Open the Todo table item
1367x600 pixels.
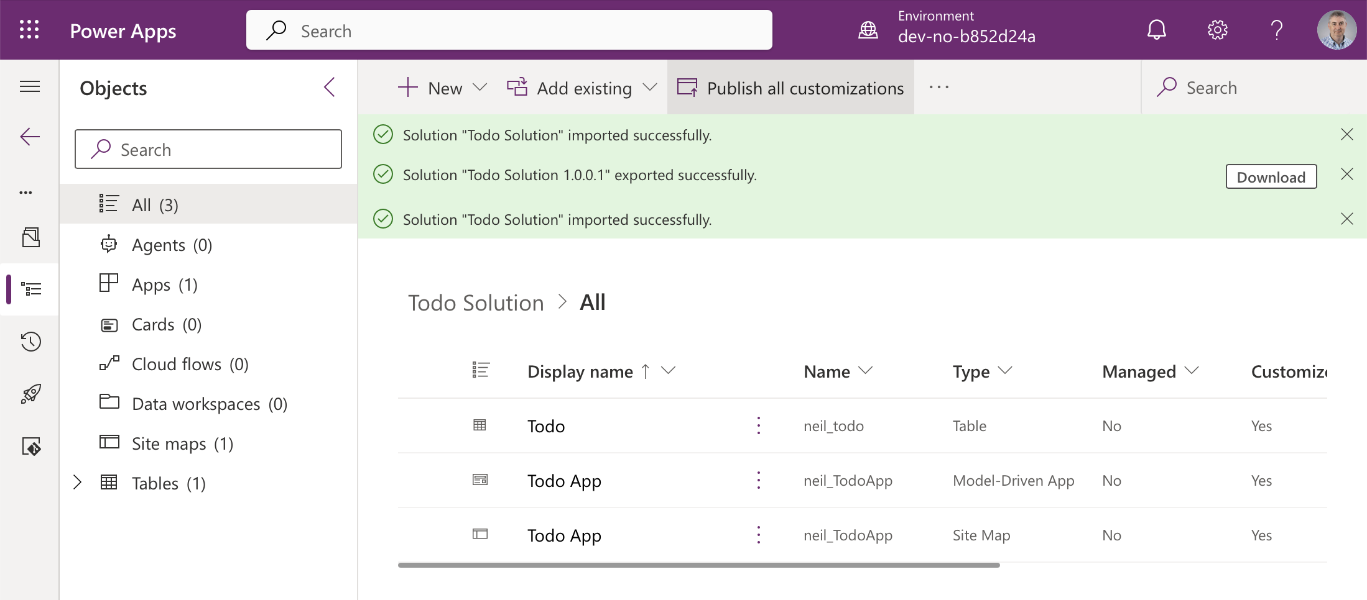pyautogui.click(x=546, y=426)
